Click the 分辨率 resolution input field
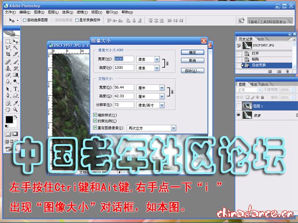Viewport: 298px width, 223px height. [x=122, y=105]
